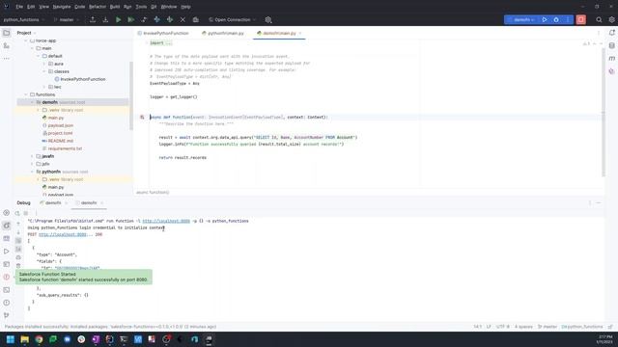Collapse the pythonfn folder

coord(32,172)
